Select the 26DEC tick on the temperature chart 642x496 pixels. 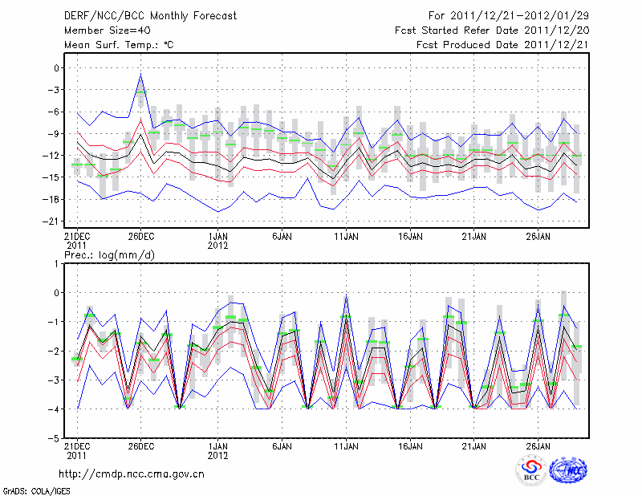click(141, 237)
